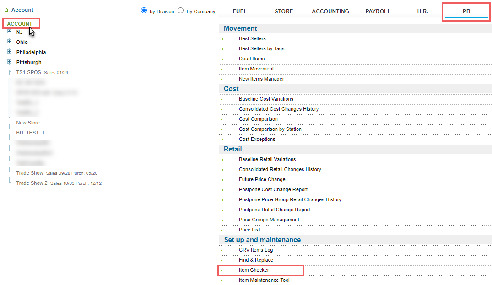Click bullet icon next to Future Price Change
The width and height of the screenshot is (492, 285).
click(x=222, y=180)
